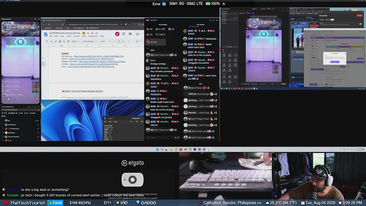Open the zoom level dropdown showing 100%

[x=75, y=41]
